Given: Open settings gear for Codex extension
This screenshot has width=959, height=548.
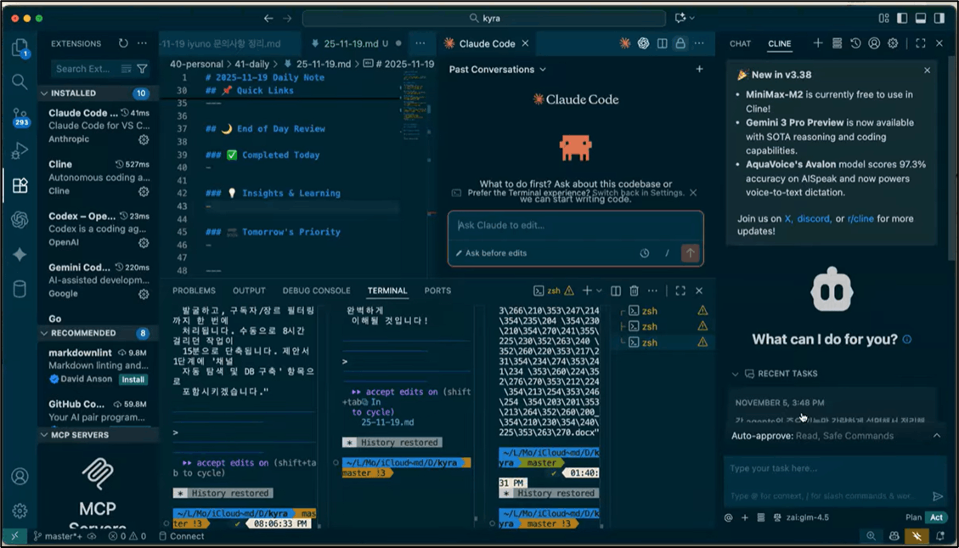Looking at the screenshot, I should coord(144,243).
